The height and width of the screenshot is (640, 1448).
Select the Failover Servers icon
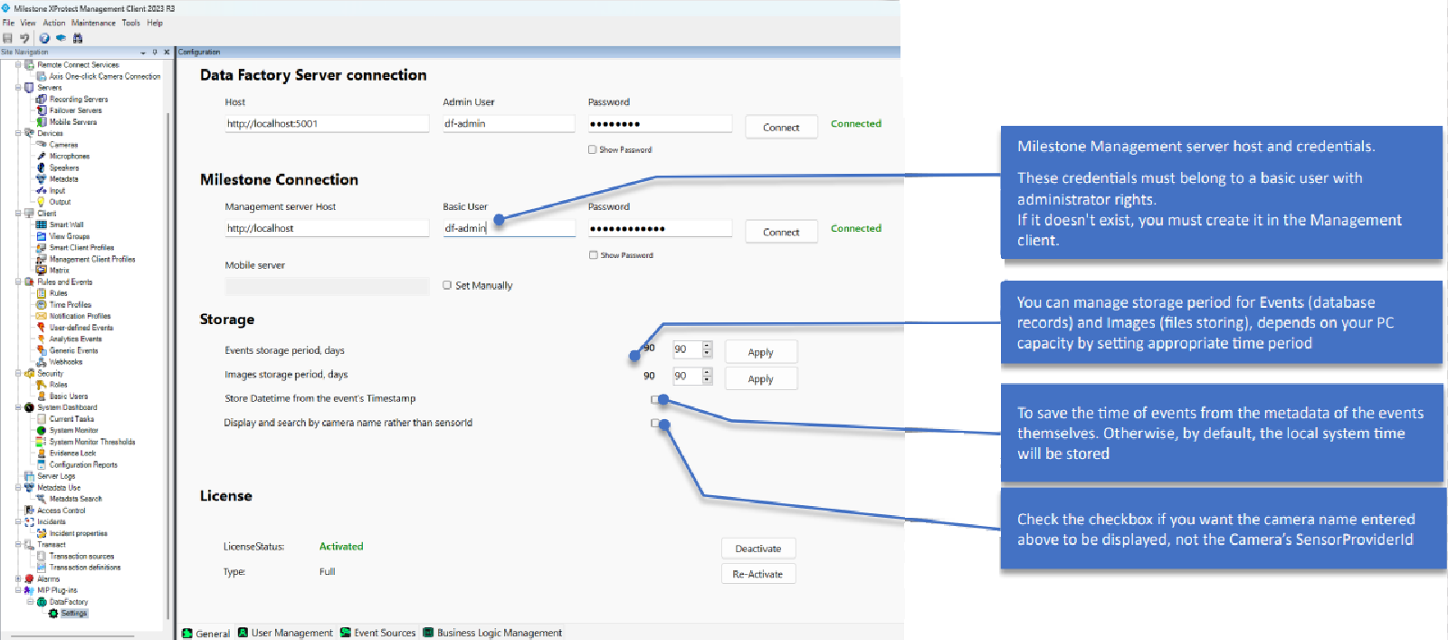pos(42,110)
